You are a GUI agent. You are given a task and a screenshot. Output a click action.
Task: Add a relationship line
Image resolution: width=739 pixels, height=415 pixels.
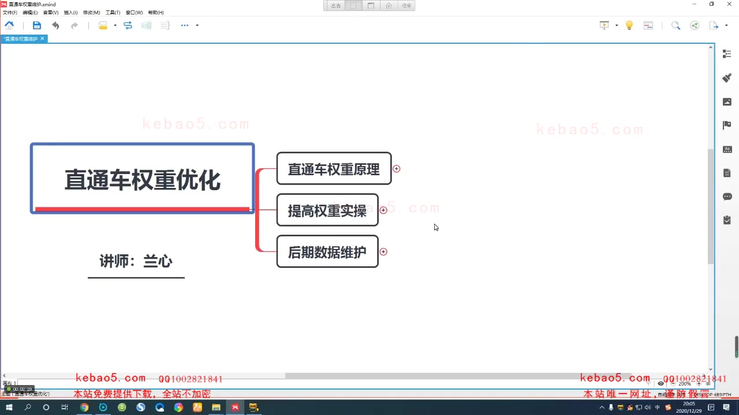tap(128, 25)
